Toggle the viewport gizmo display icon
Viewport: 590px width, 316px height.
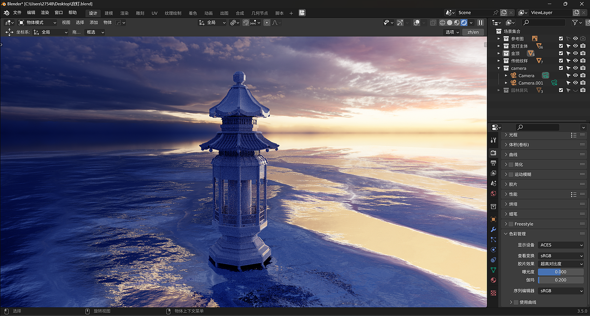click(400, 23)
